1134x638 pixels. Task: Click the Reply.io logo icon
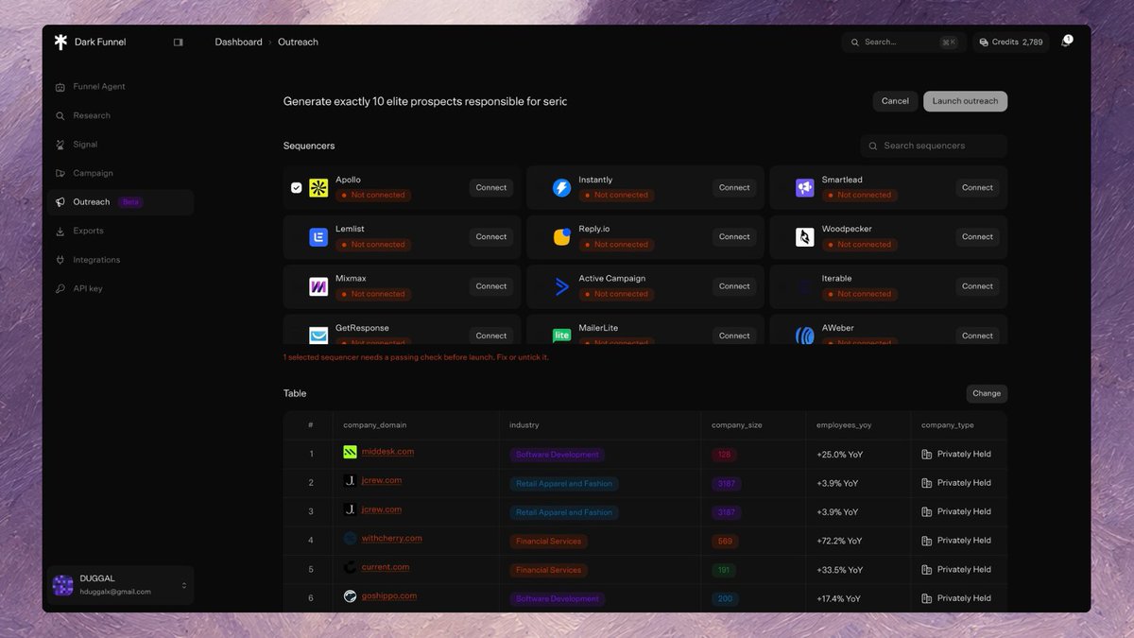pyautogui.click(x=561, y=237)
